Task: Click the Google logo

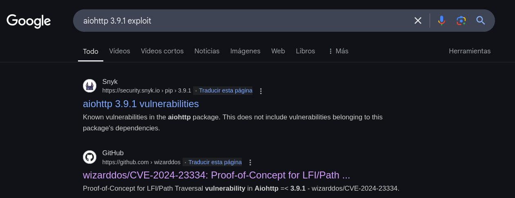Action: coord(29,21)
